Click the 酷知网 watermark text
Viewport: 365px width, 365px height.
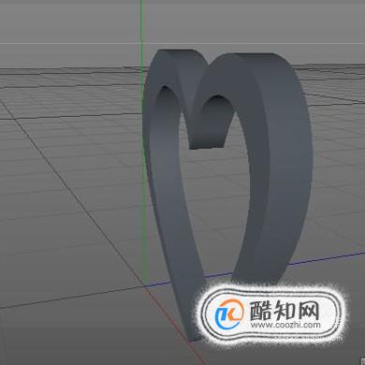(x=285, y=310)
